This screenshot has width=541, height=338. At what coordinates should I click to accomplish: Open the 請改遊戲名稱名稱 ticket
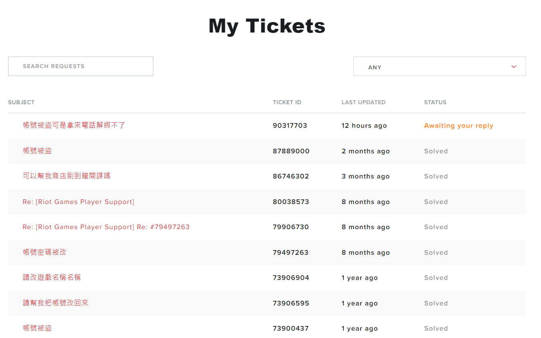pyautogui.click(x=52, y=277)
